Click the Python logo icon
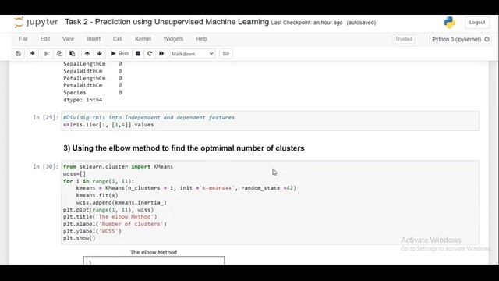Viewport: 499px width, 281px height. (450, 23)
